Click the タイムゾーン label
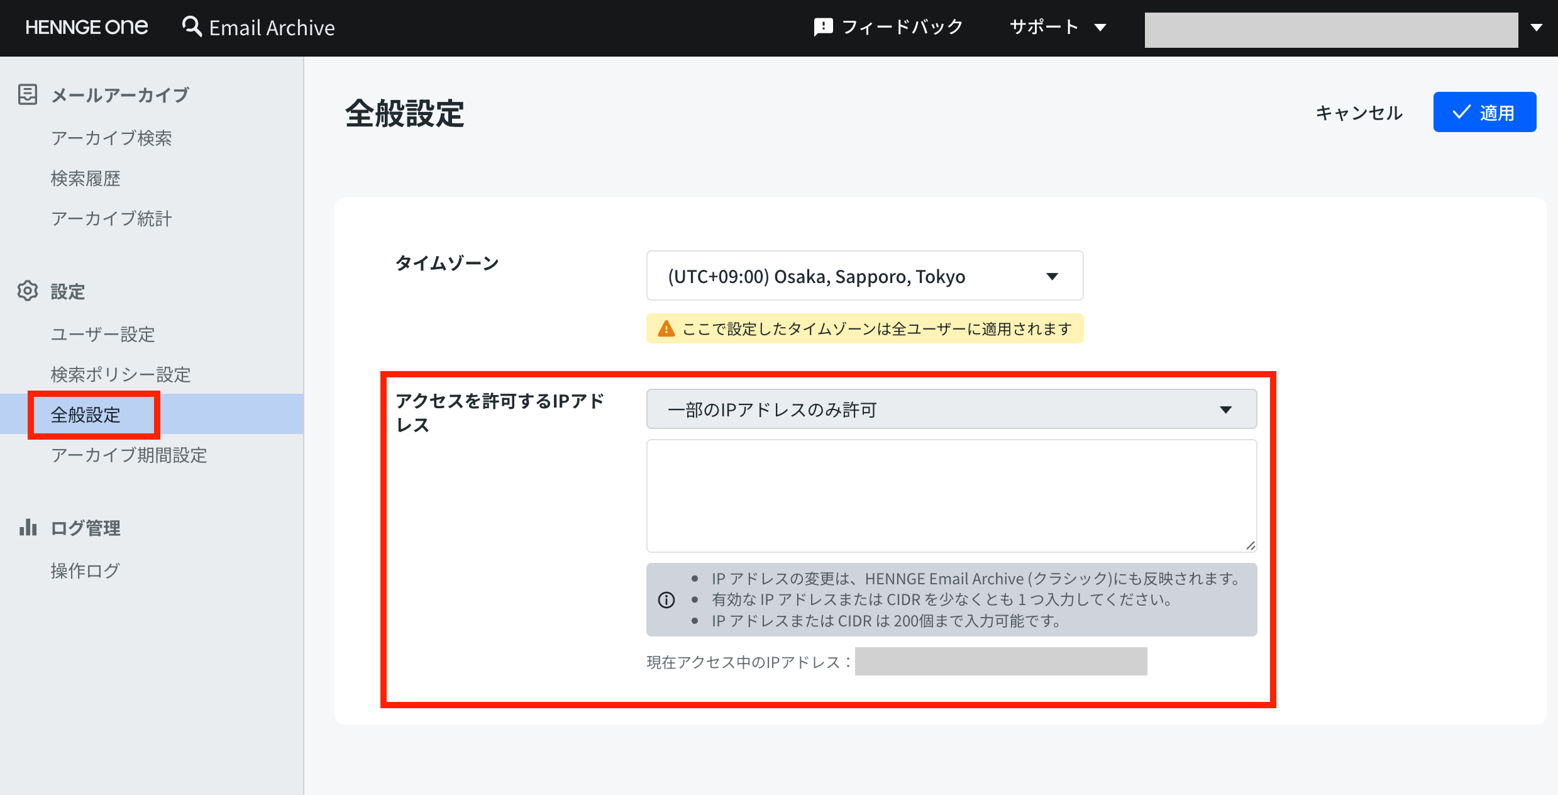This screenshot has height=795, width=1558. (447, 263)
